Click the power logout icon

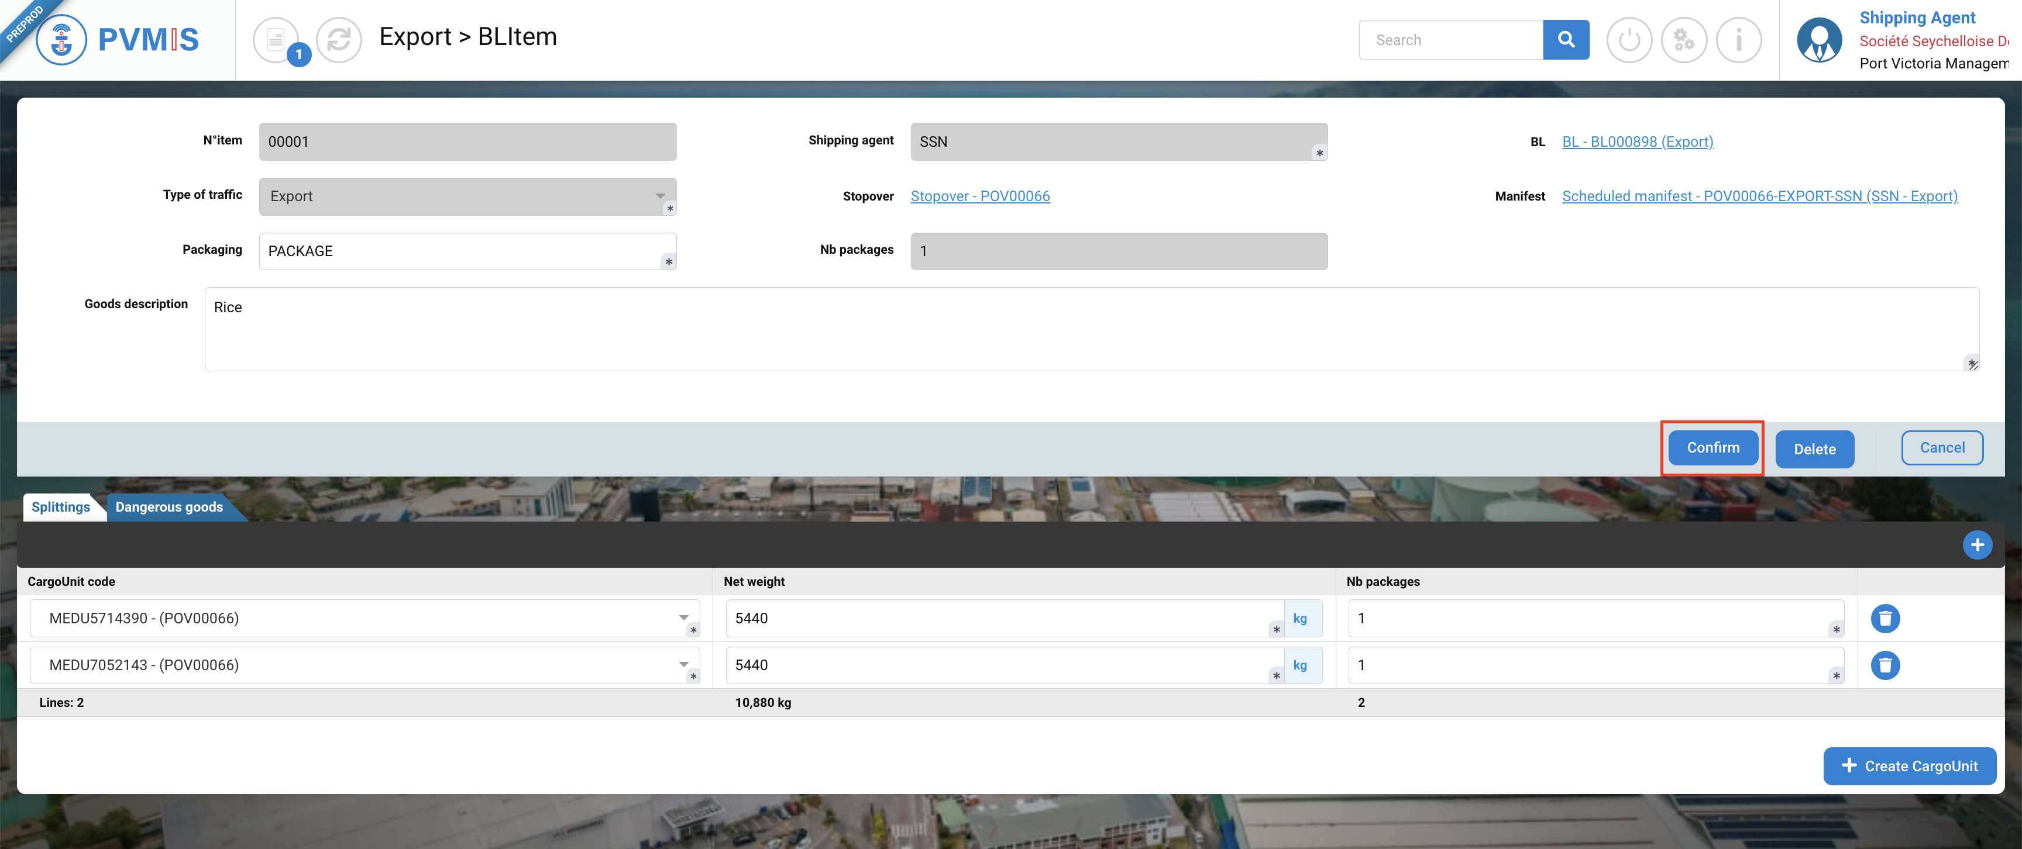pyautogui.click(x=1629, y=39)
